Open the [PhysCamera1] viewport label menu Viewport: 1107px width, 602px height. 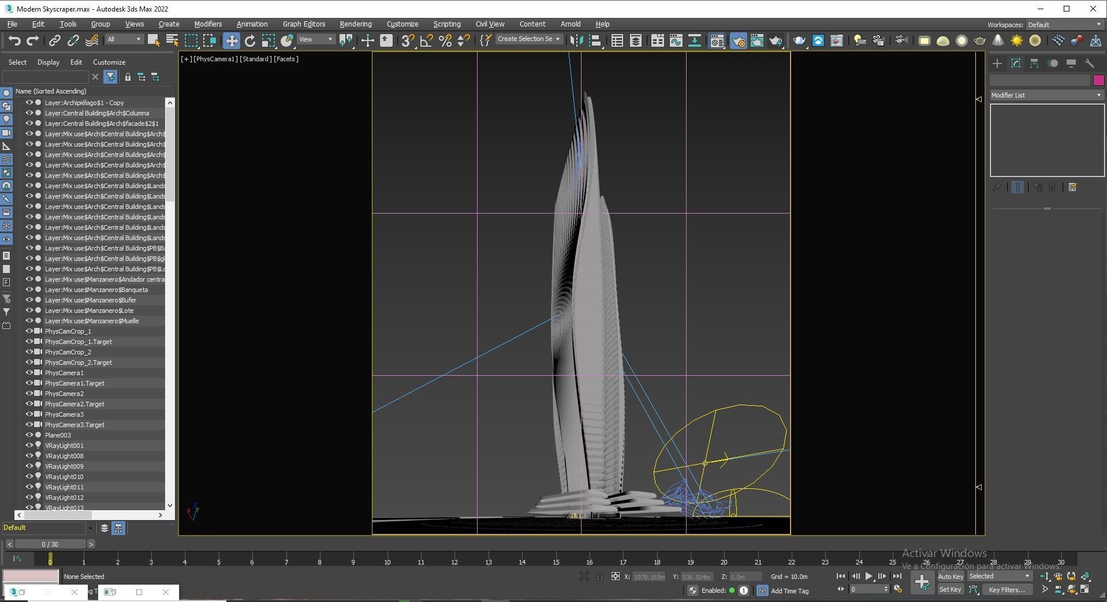point(215,59)
